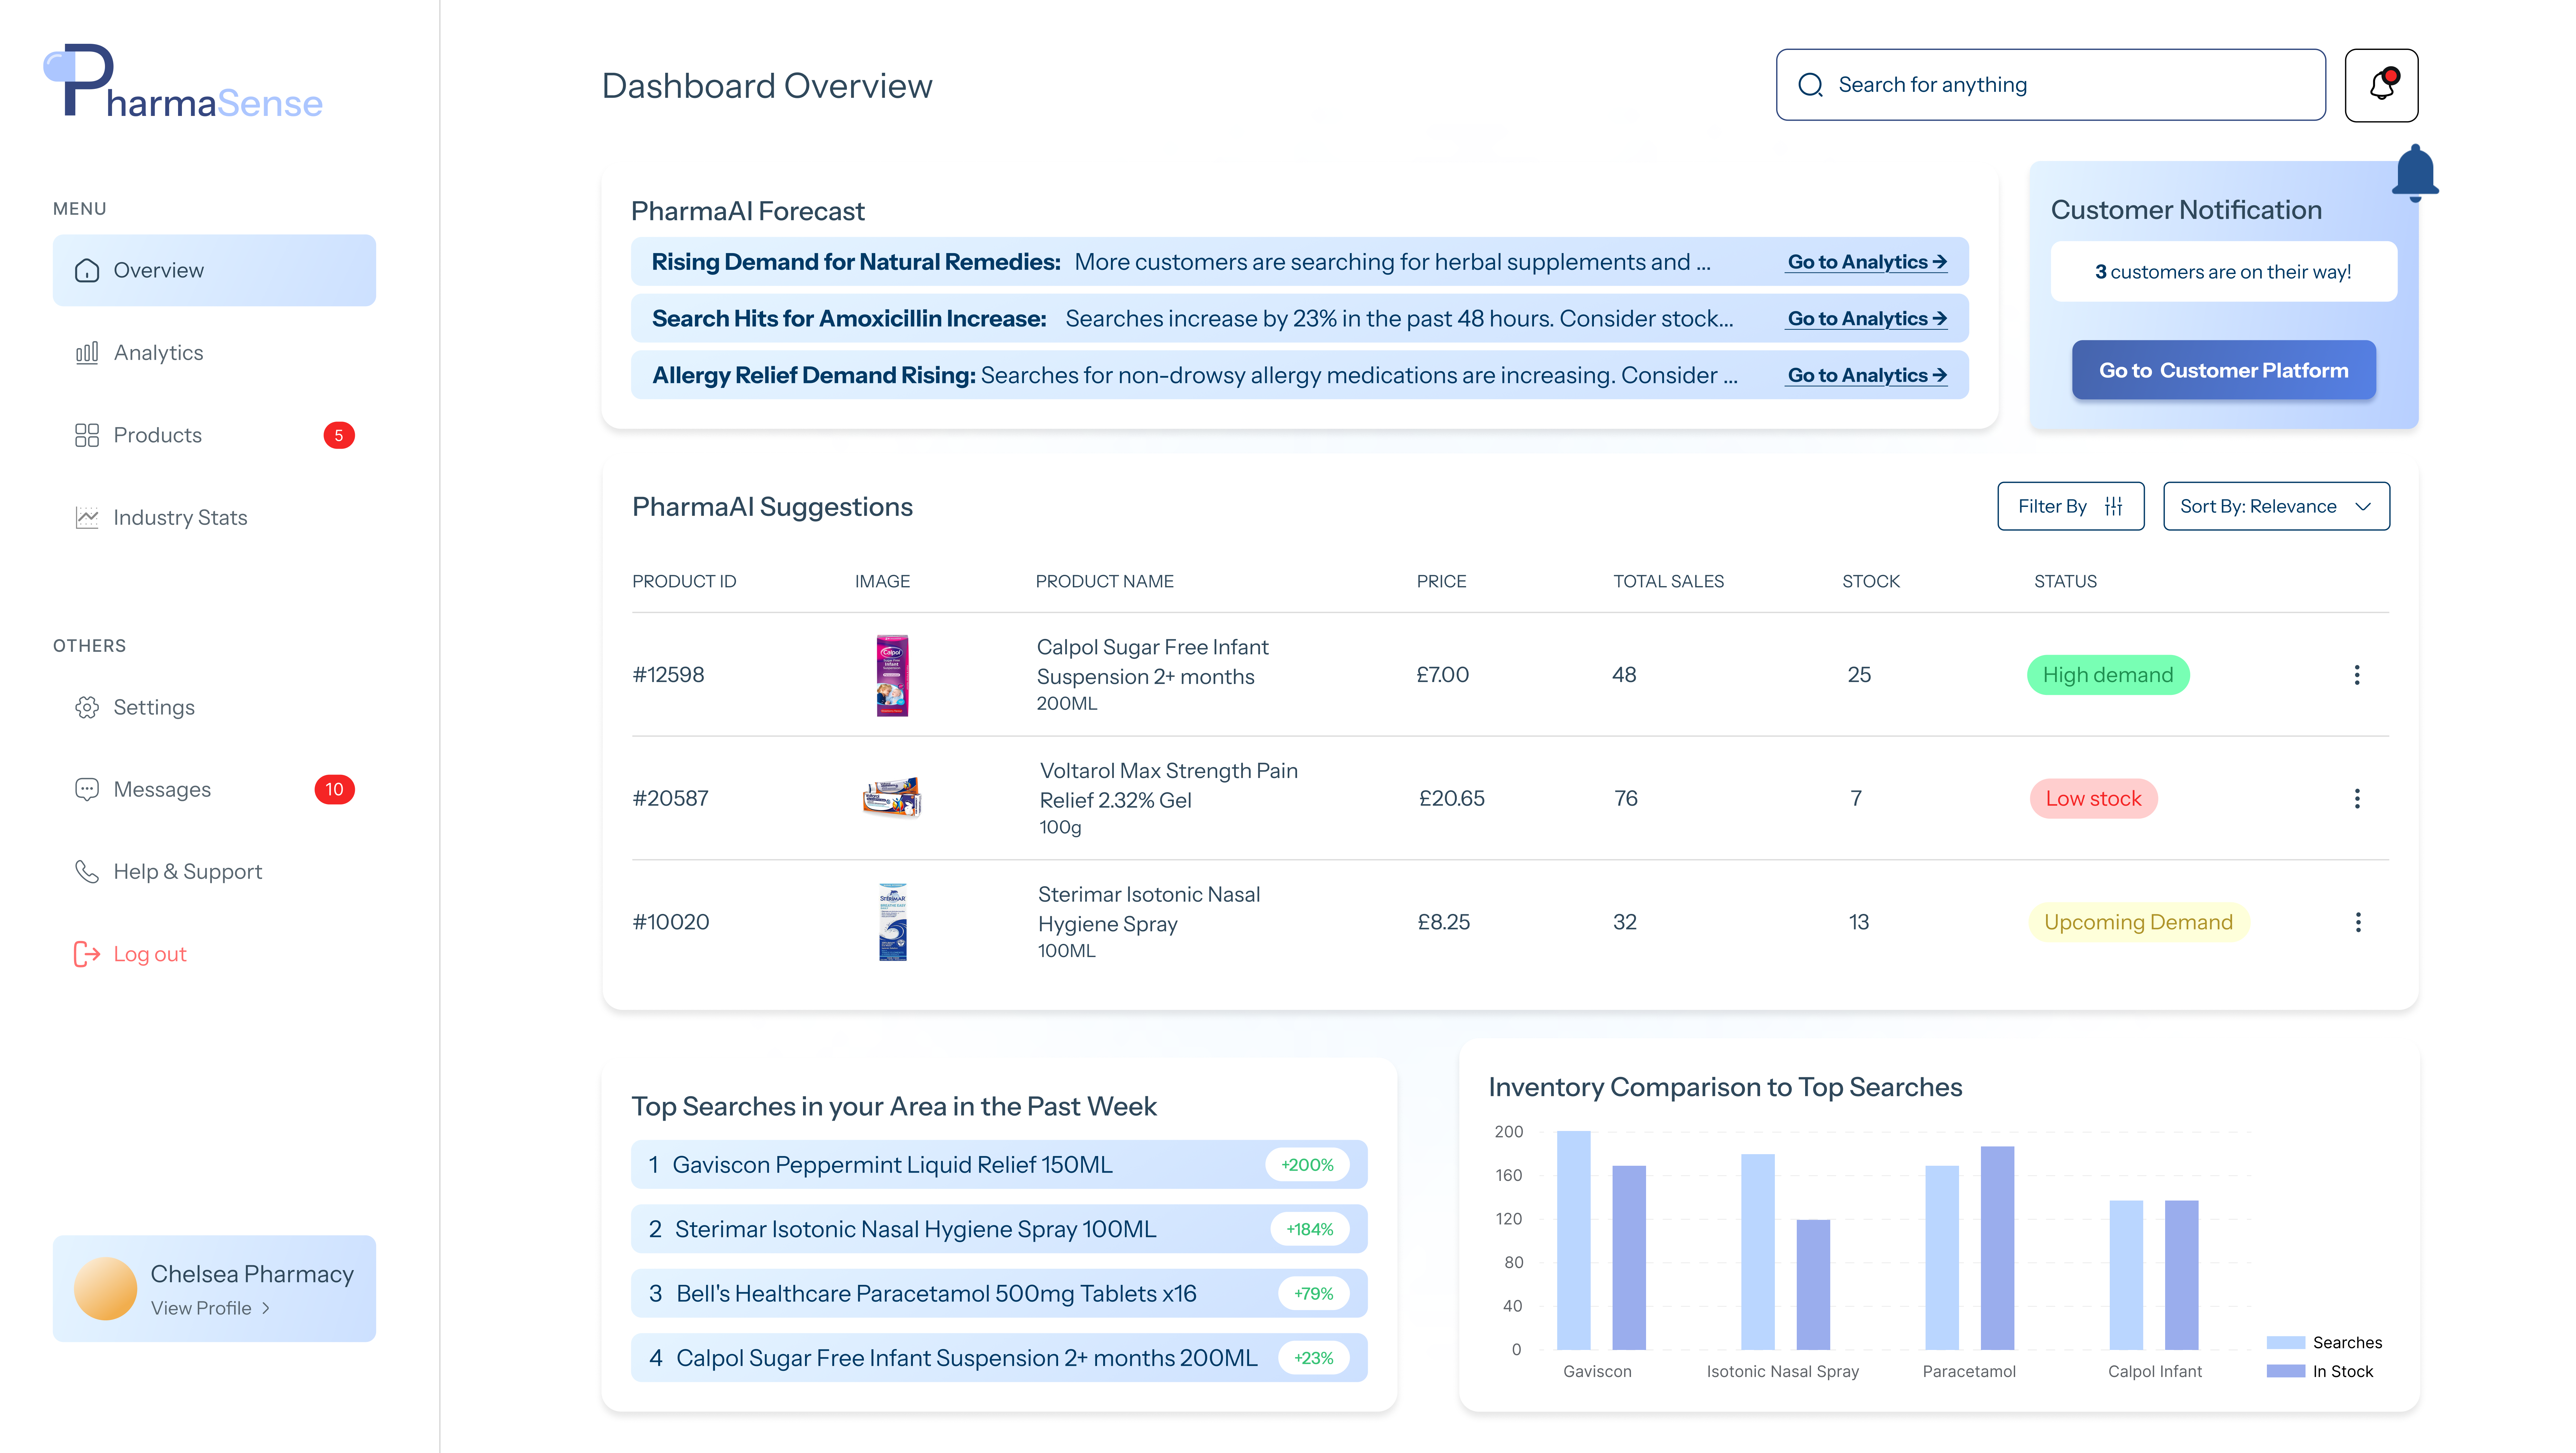Click the Overview home icon
The height and width of the screenshot is (1453, 2576).
[x=87, y=271]
